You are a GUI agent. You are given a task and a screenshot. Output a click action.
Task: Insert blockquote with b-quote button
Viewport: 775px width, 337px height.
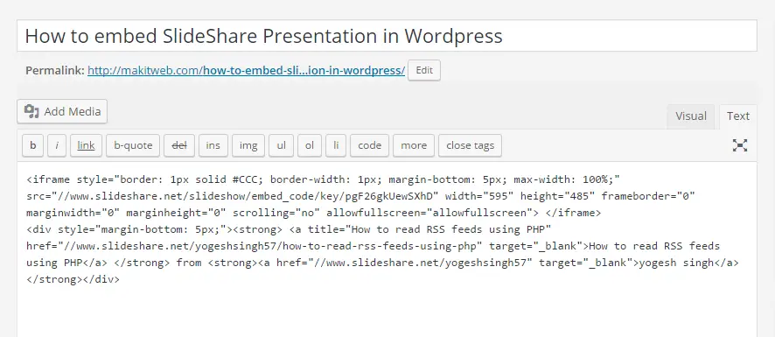(x=133, y=145)
